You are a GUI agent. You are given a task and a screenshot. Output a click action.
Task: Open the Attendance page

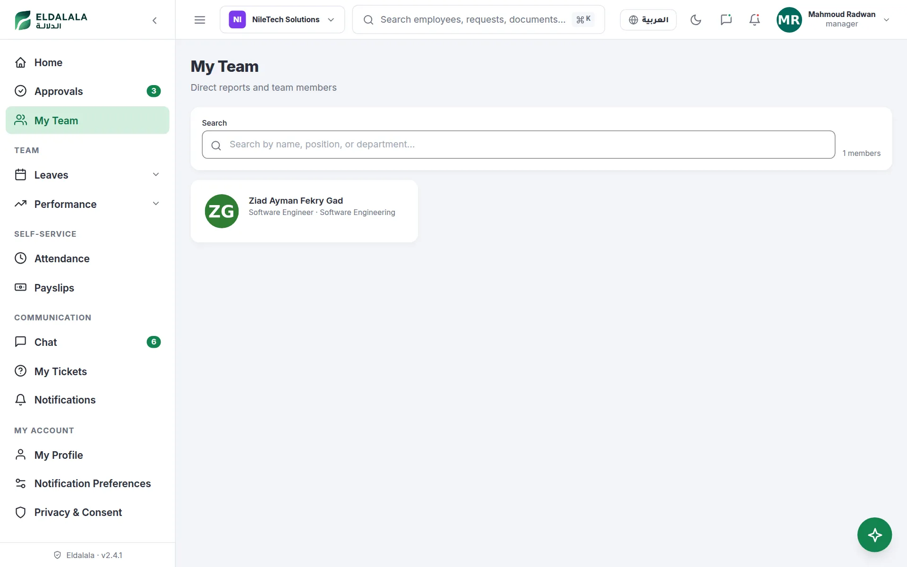click(87, 258)
